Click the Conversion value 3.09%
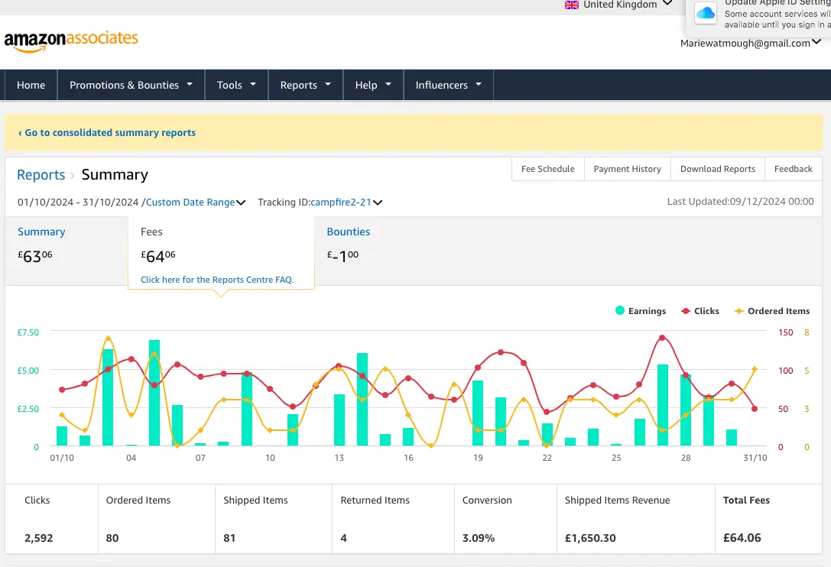This screenshot has width=831, height=567. [479, 538]
